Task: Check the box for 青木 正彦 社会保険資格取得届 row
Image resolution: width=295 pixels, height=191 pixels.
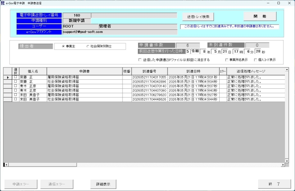Action: click(x=16, y=90)
